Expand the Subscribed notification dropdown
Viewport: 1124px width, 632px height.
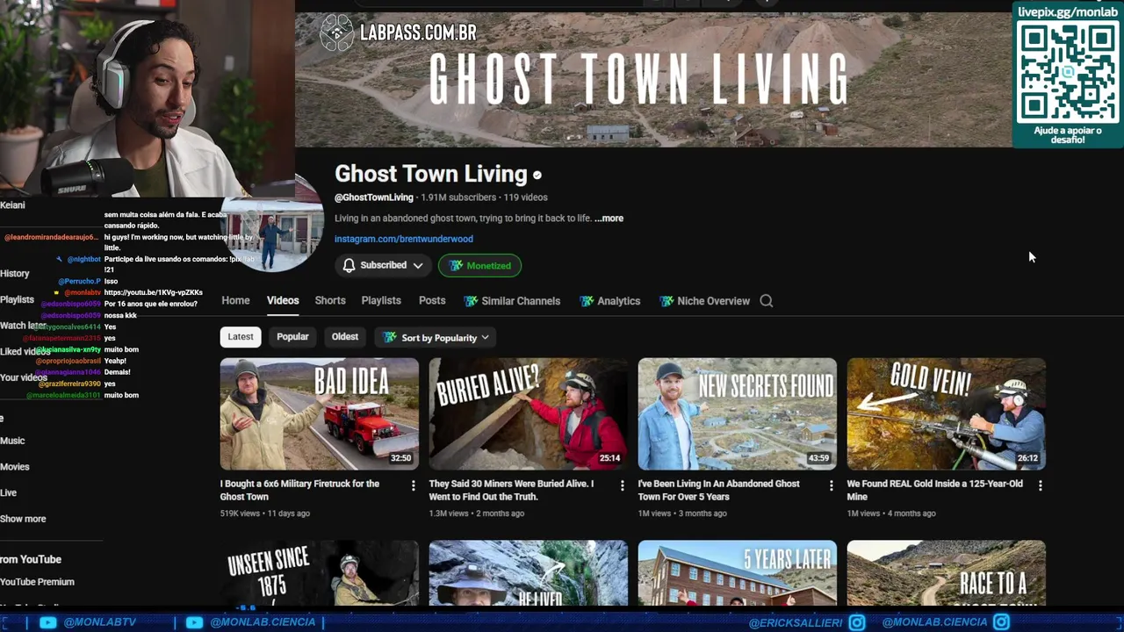click(418, 265)
